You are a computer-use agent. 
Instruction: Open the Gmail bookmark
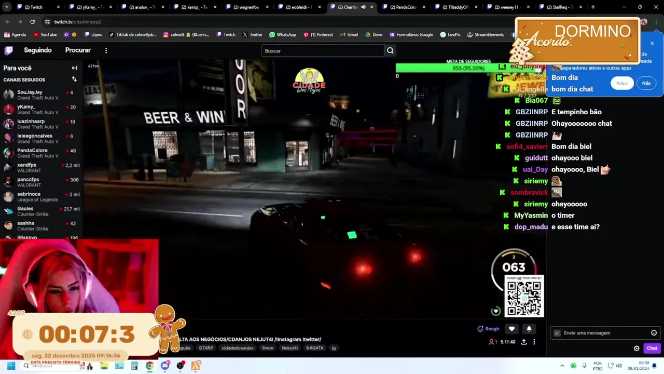coord(349,35)
